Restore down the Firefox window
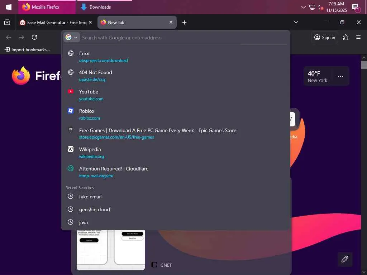 click(x=342, y=22)
